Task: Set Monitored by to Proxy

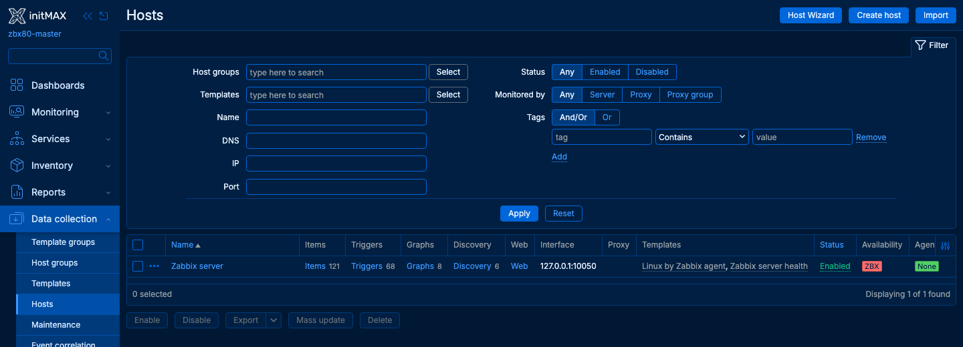Action: point(641,95)
